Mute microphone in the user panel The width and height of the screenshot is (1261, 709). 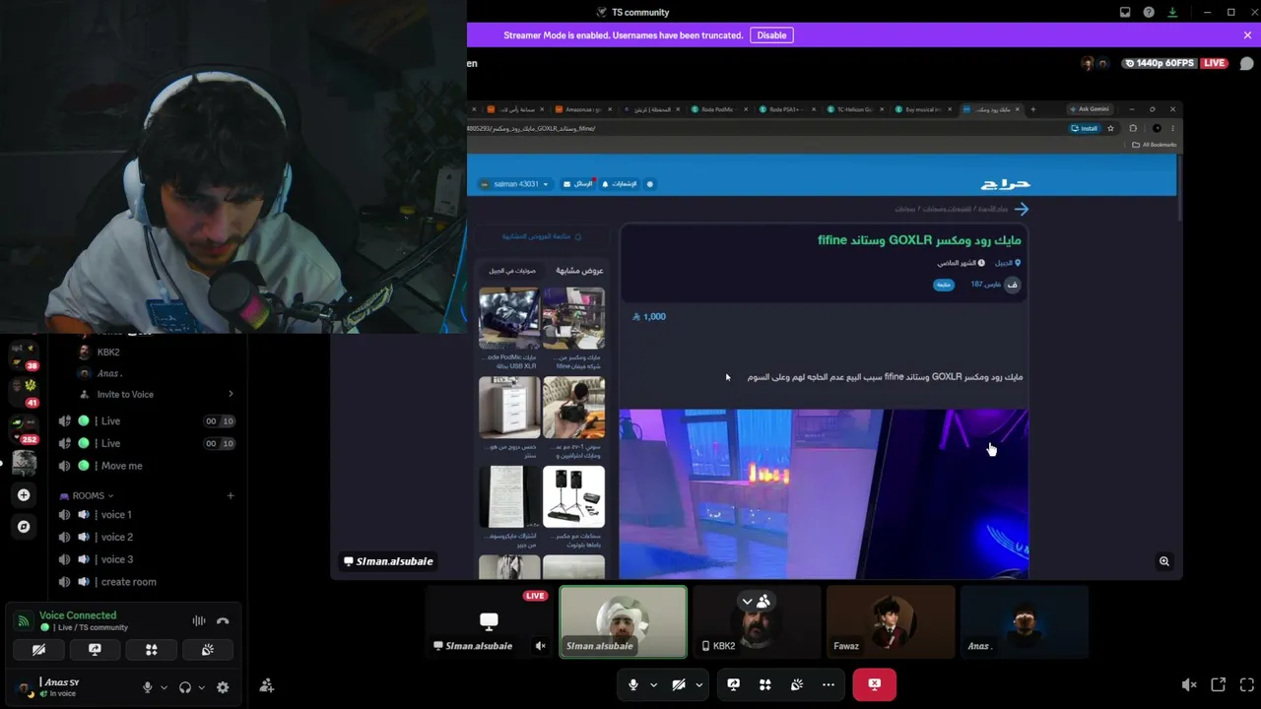148,687
